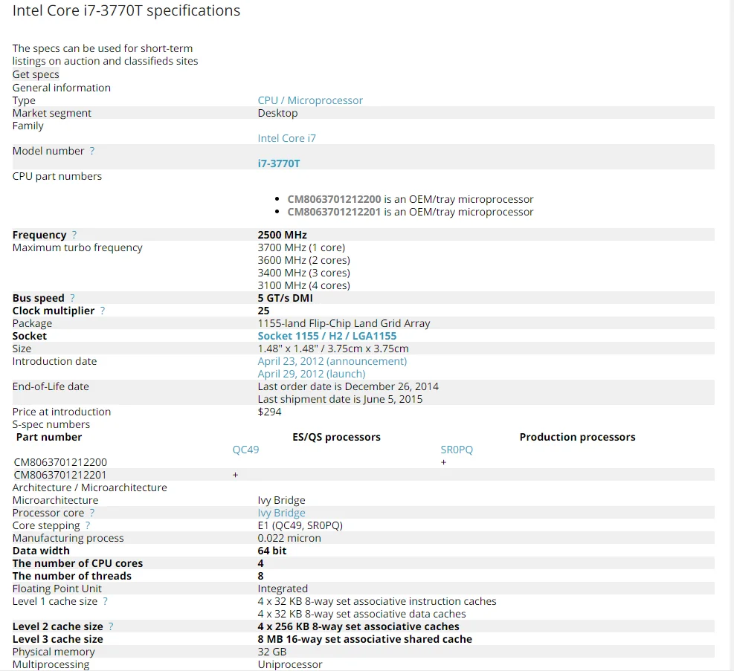Click the 0.022 micron manufacturing process value
The height and width of the screenshot is (671, 734).
pos(289,538)
